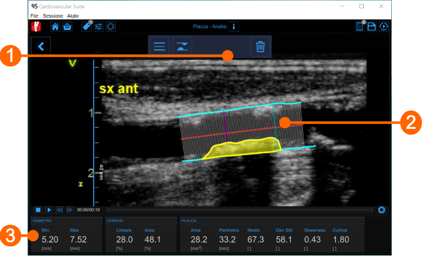Step to the previous frame

(x=59, y=210)
